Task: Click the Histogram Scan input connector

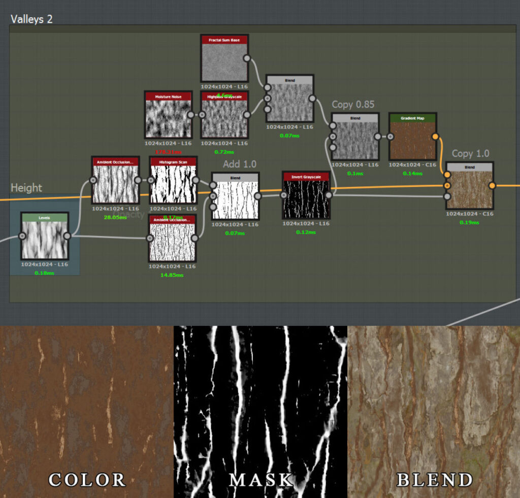Action: tap(151, 180)
